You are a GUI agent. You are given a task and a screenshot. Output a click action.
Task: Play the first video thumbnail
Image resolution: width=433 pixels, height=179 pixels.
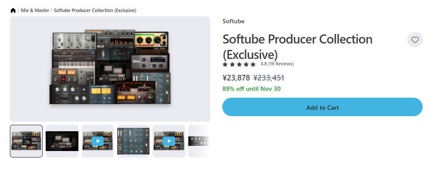pos(97,141)
